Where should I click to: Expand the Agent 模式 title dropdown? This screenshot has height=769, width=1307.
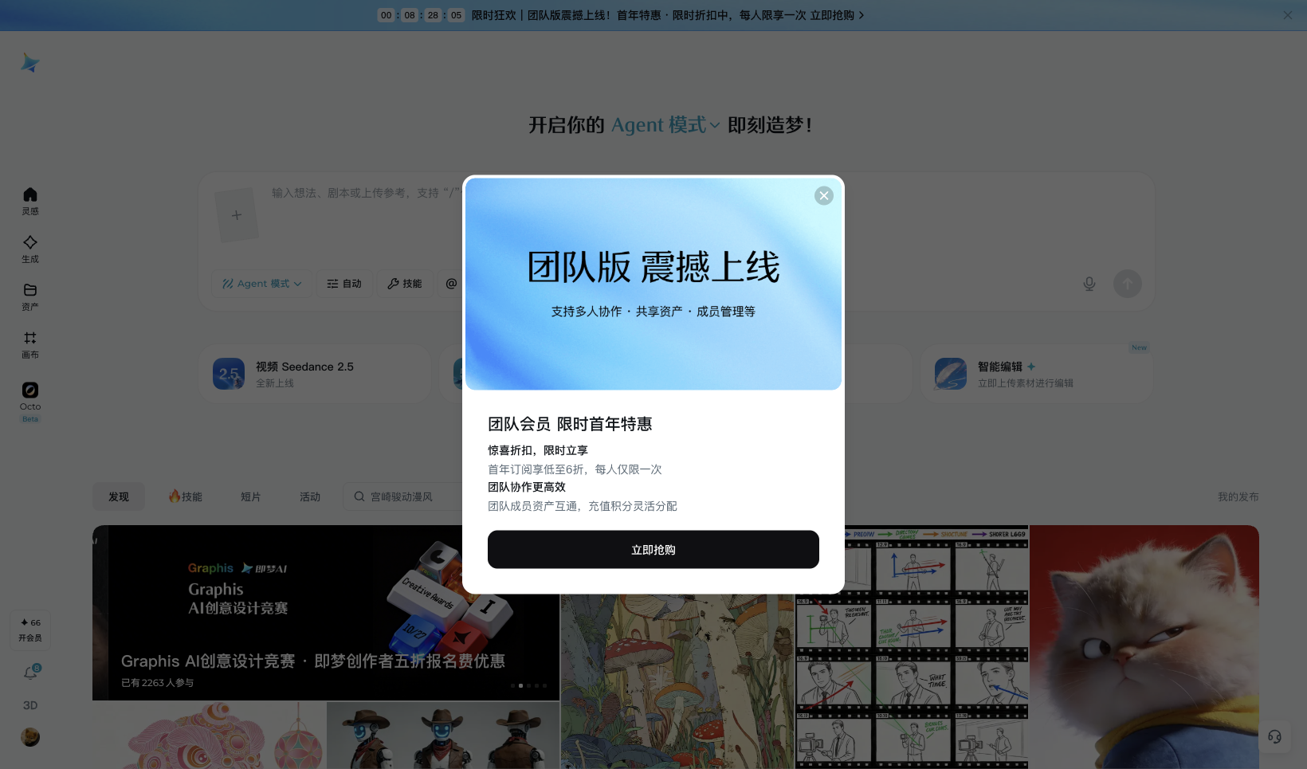coord(665,125)
